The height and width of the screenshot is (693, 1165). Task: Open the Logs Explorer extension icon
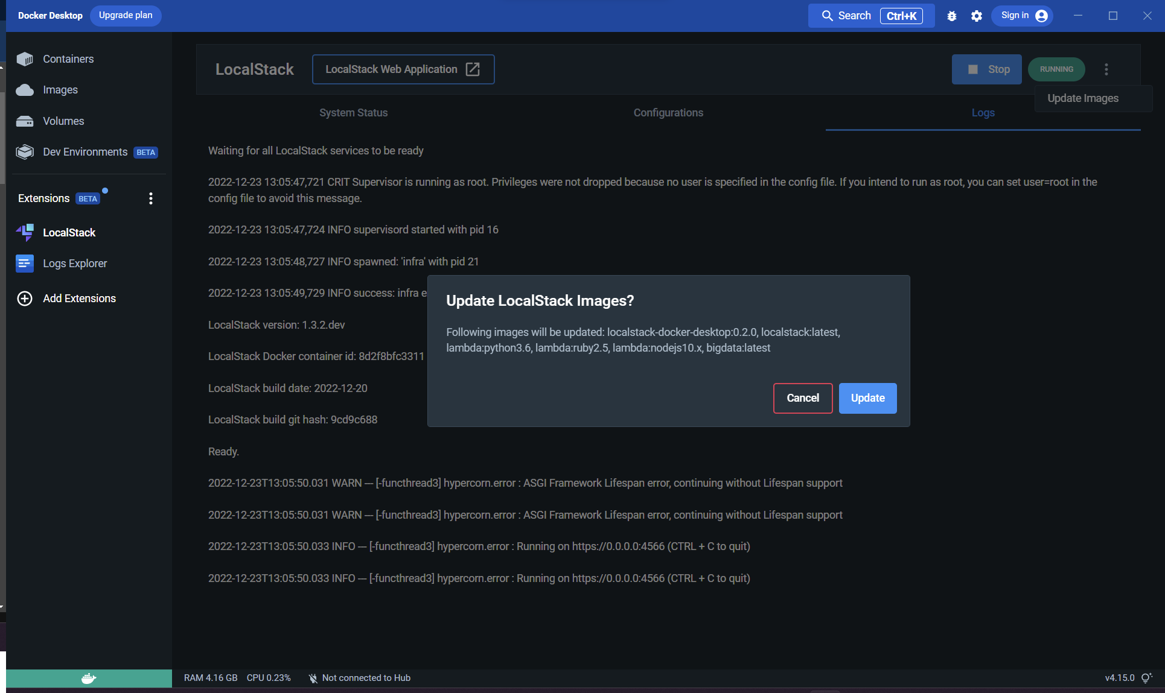(x=25, y=264)
